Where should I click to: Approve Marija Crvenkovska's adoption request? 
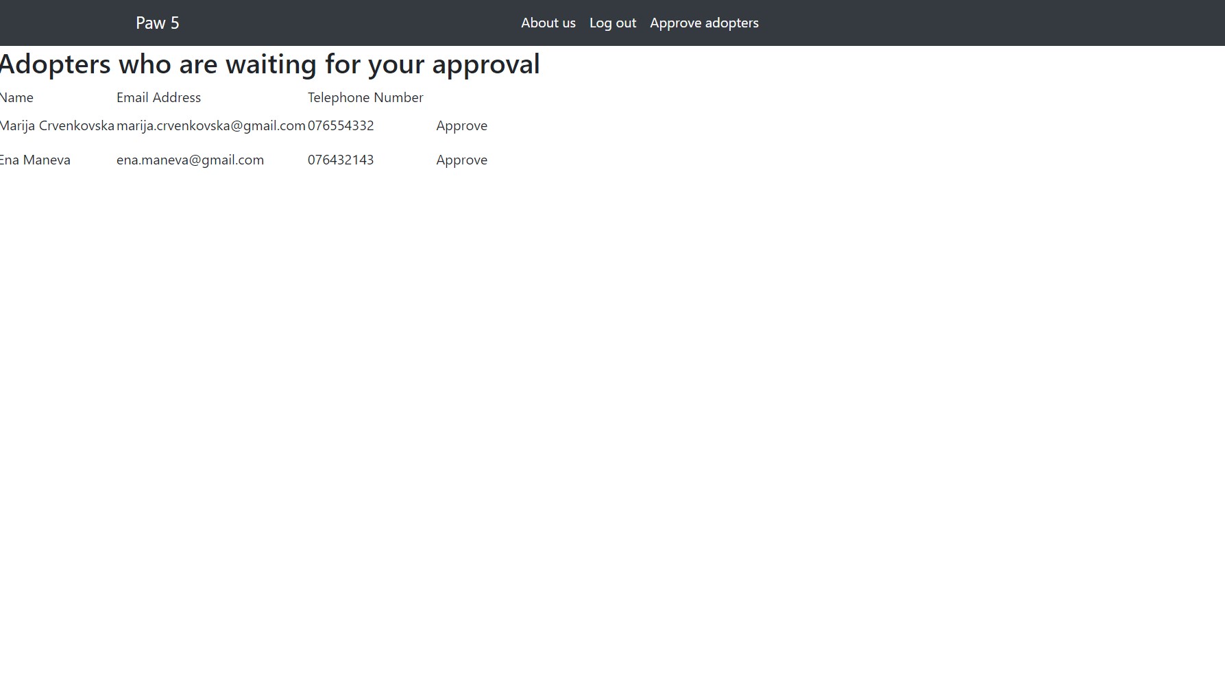click(461, 125)
